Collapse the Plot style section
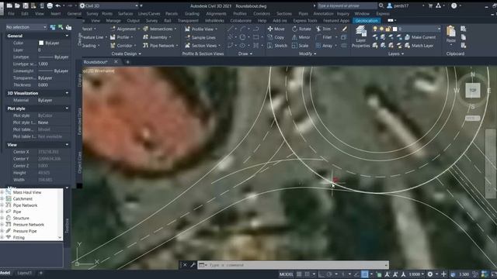The image size is (497, 279). pos(67,108)
